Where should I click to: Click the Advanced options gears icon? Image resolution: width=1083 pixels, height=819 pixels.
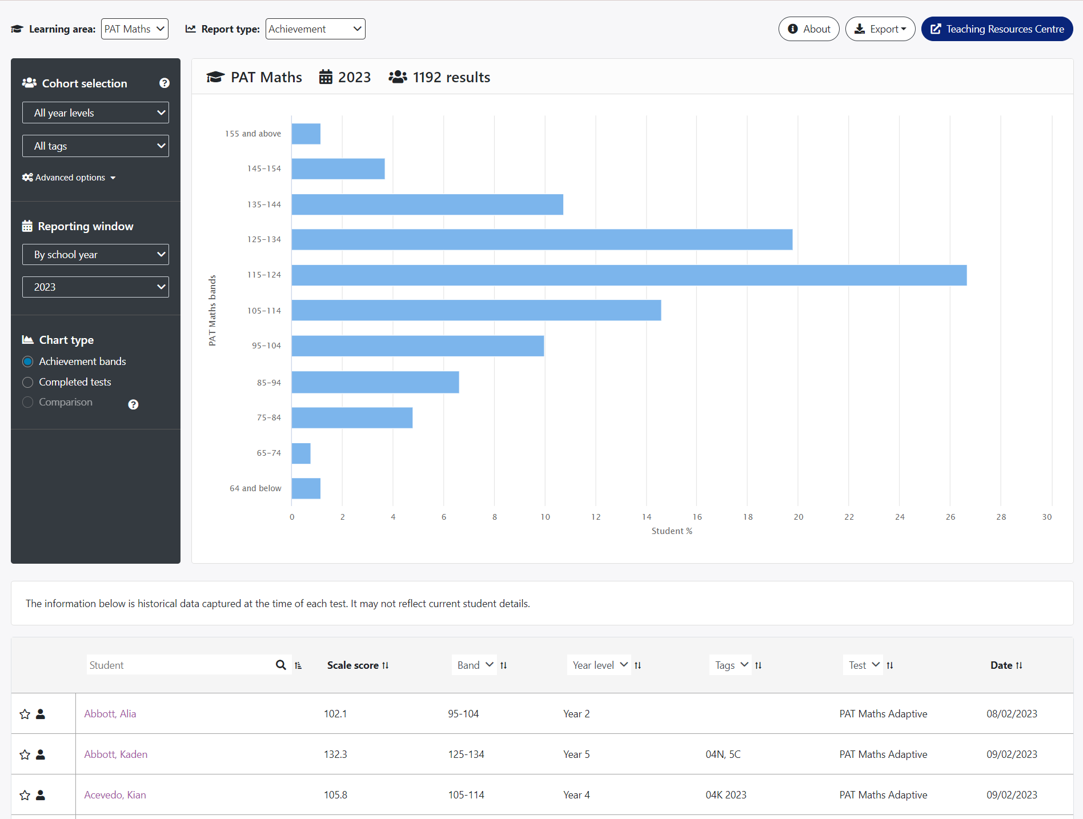pyautogui.click(x=27, y=178)
